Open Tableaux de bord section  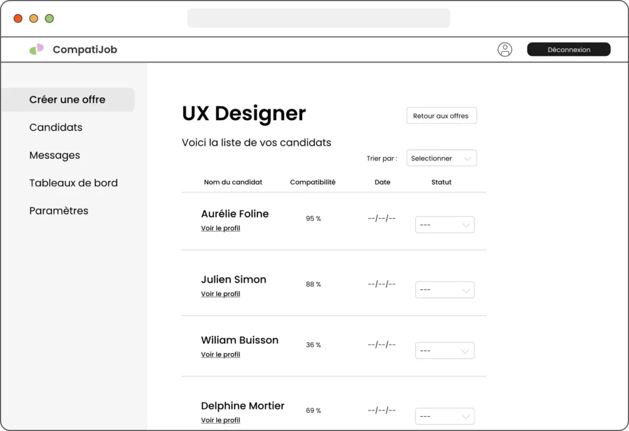(73, 183)
